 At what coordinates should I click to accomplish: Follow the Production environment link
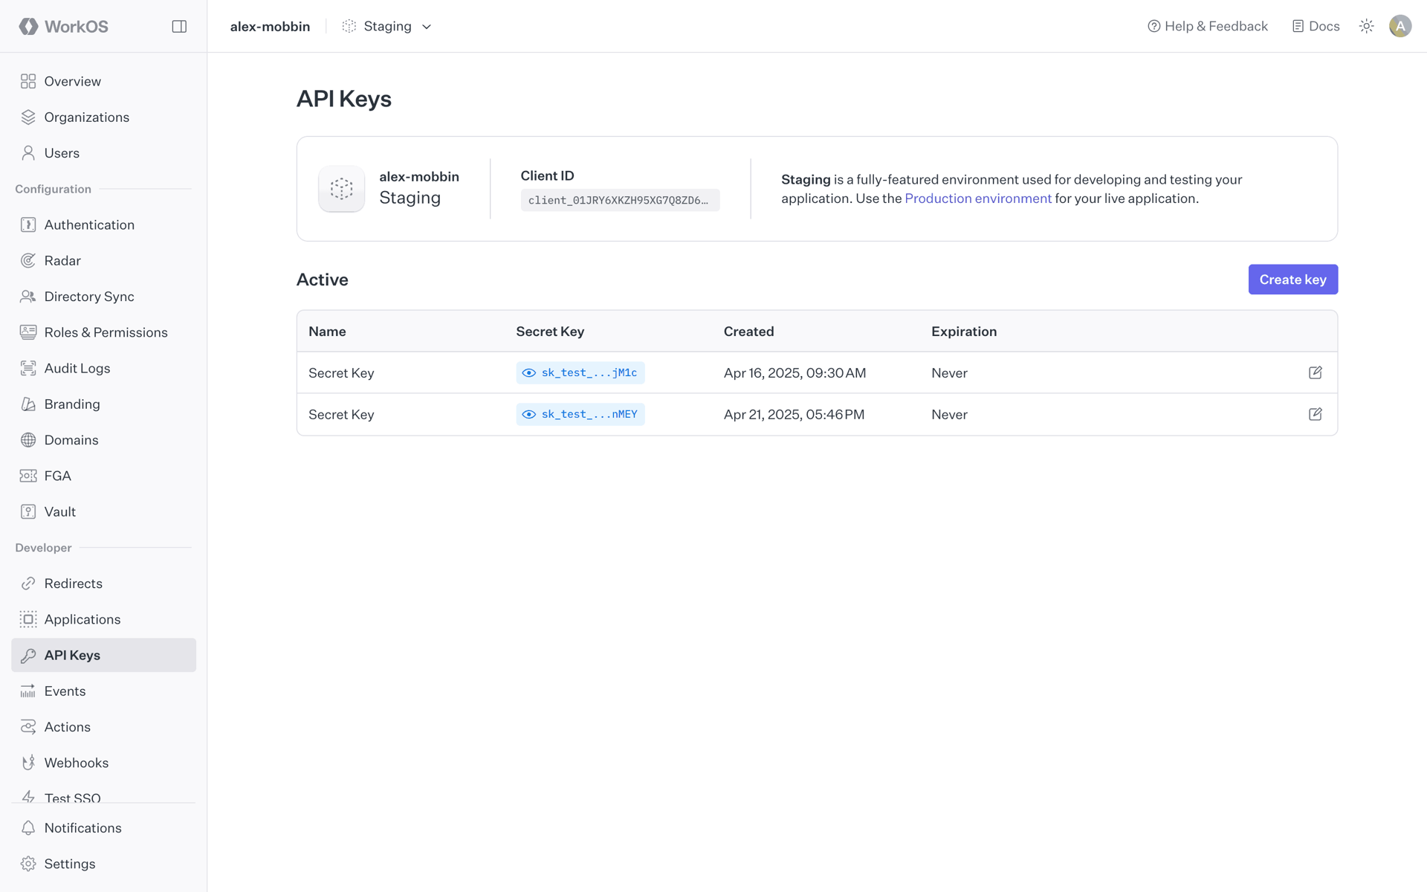[x=978, y=198]
